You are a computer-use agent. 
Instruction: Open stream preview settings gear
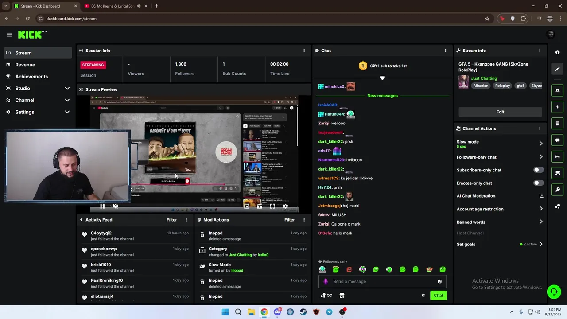coord(285,206)
